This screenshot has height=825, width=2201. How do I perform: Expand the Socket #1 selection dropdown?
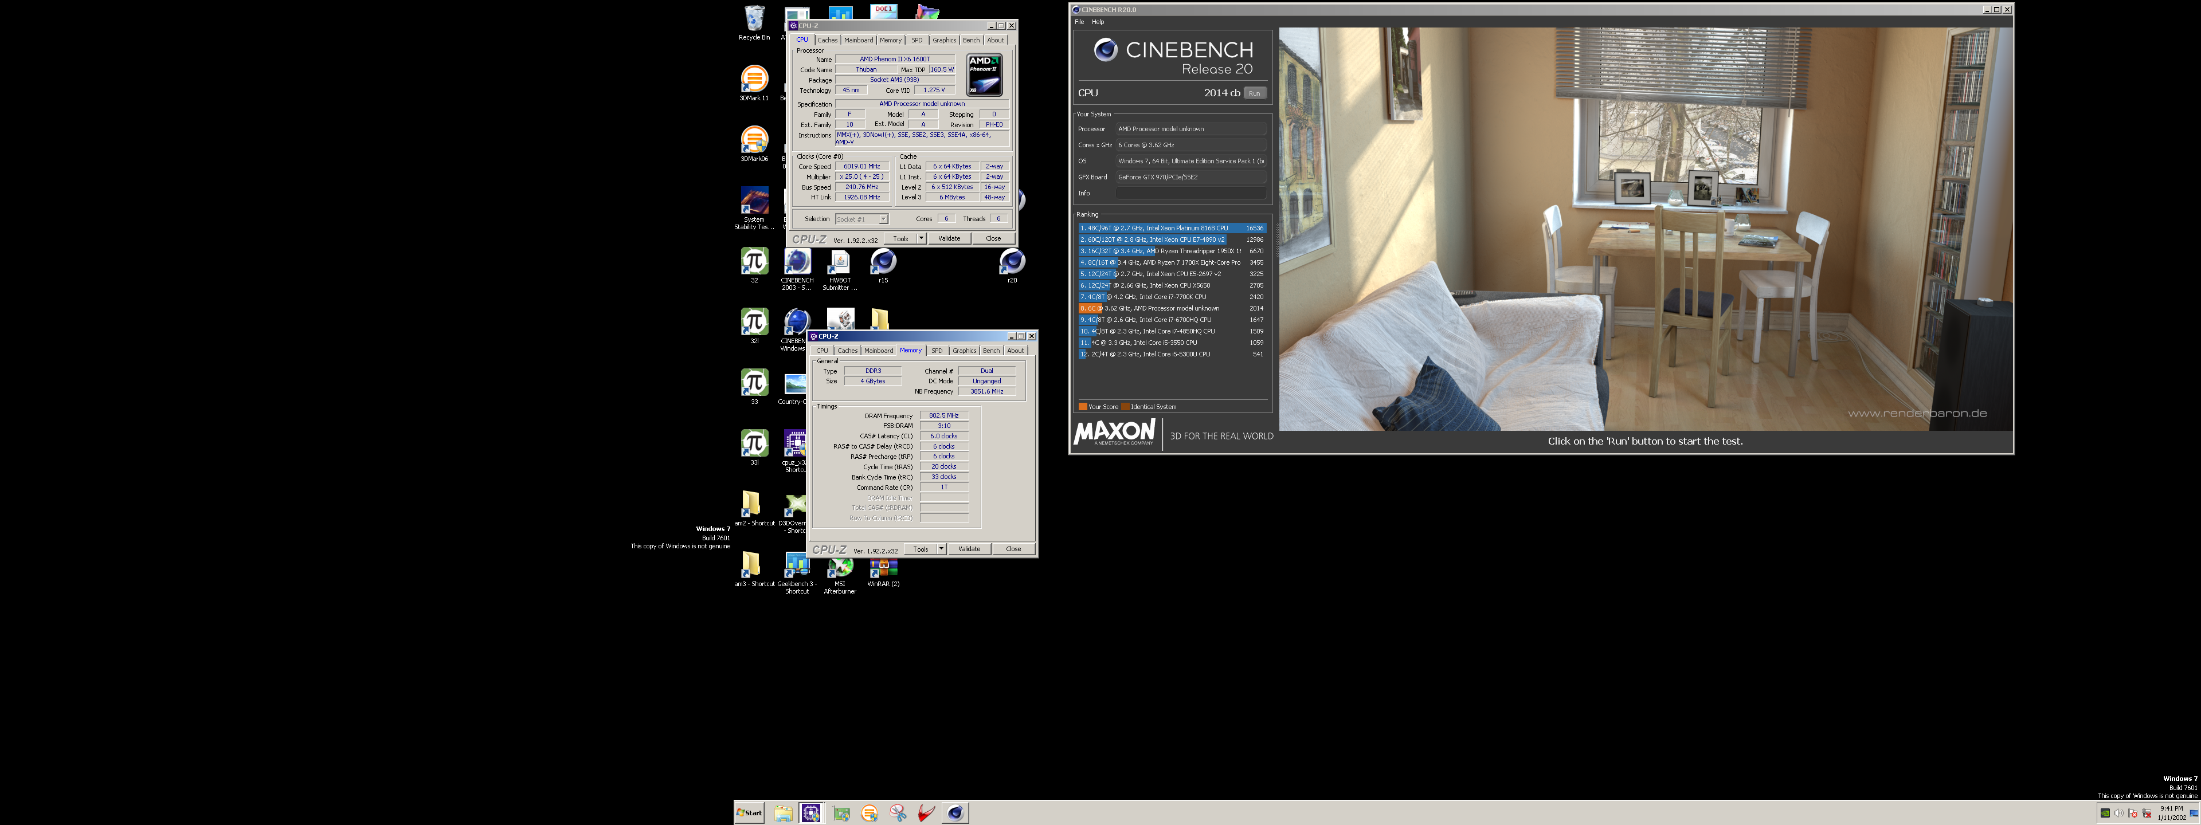point(883,219)
